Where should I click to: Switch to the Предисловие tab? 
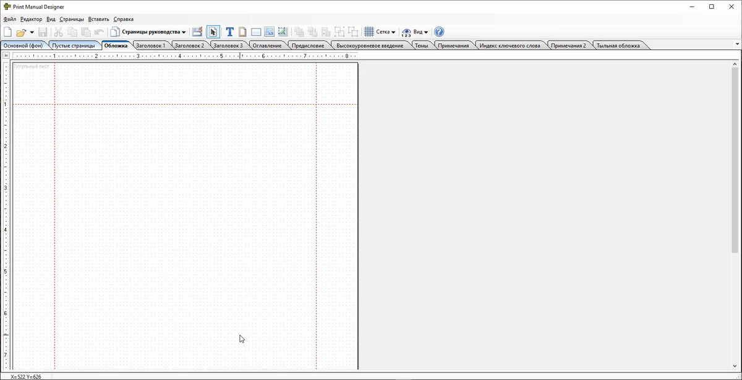[308, 45]
